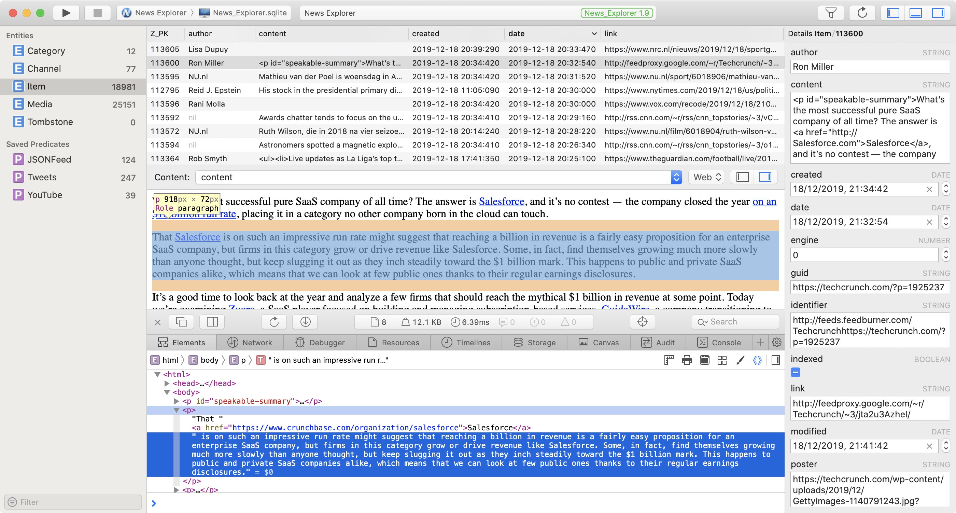The width and height of the screenshot is (956, 513).
Task: Clear the created date field
Action: coord(929,189)
